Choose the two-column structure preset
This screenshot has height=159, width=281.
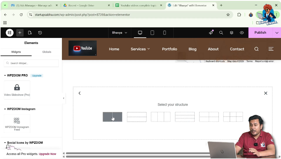coord(113,117)
